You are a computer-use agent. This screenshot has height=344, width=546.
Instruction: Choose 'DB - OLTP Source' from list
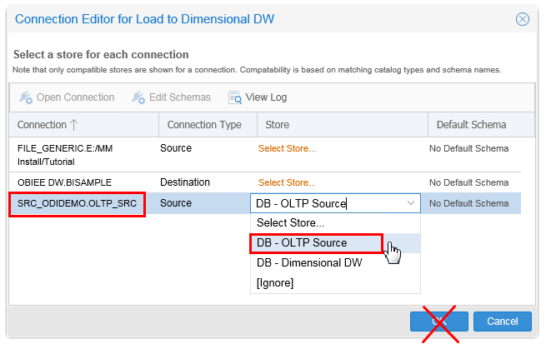(x=302, y=243)
